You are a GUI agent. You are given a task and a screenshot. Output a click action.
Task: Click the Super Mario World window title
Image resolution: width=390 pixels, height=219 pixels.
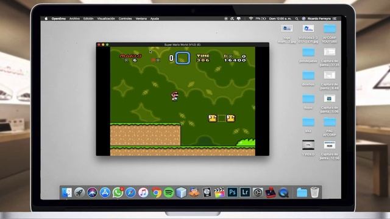click(x=182, y=44)
